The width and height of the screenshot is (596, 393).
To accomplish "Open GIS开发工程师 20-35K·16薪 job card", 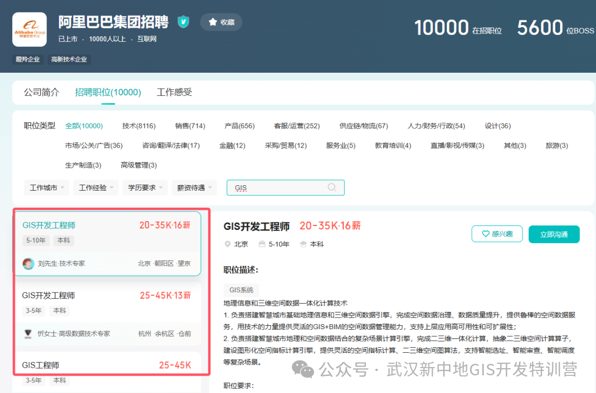I will click(107, 244).
